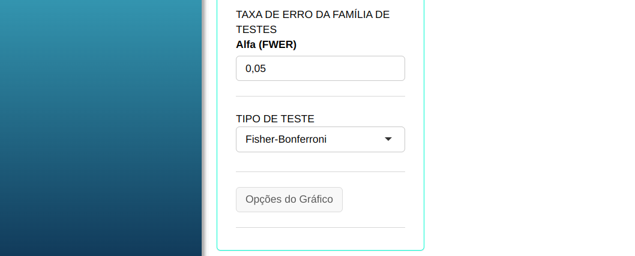The height and width of the screenshot is (256, 635).
Task: Click the Alfa (FWER) bold label
Action: tap(266, 44)
